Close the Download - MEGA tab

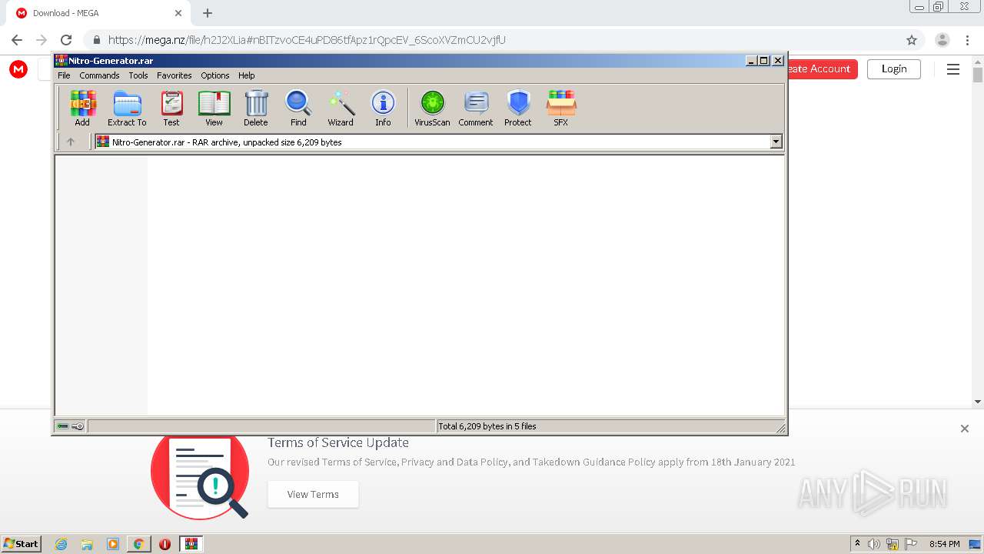coord(178,13)
